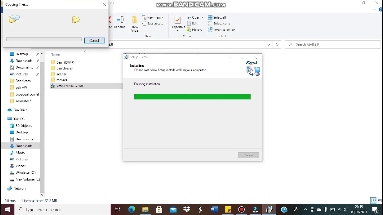Click Select all in the ribbon
This screenshot has width=383, height=215.
(217, 17)
